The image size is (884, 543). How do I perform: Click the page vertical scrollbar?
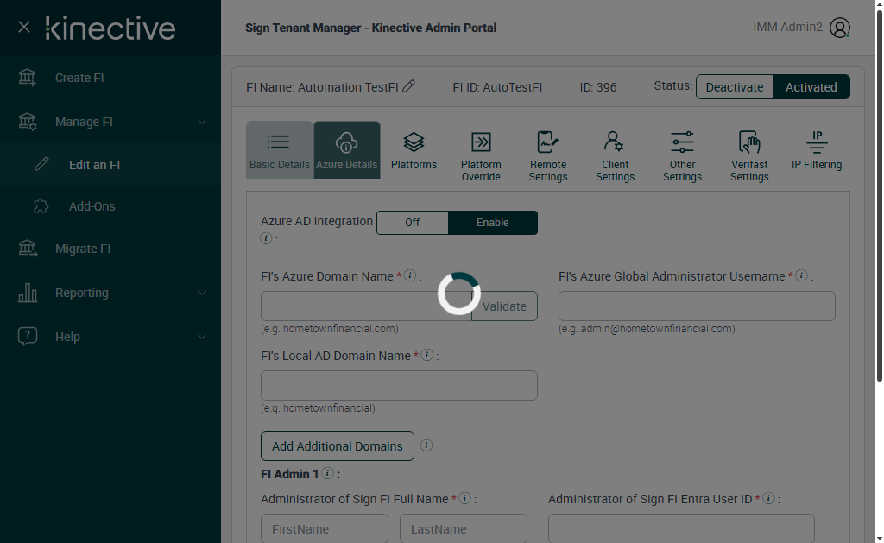pyautogui.click(x=879, y=196)
